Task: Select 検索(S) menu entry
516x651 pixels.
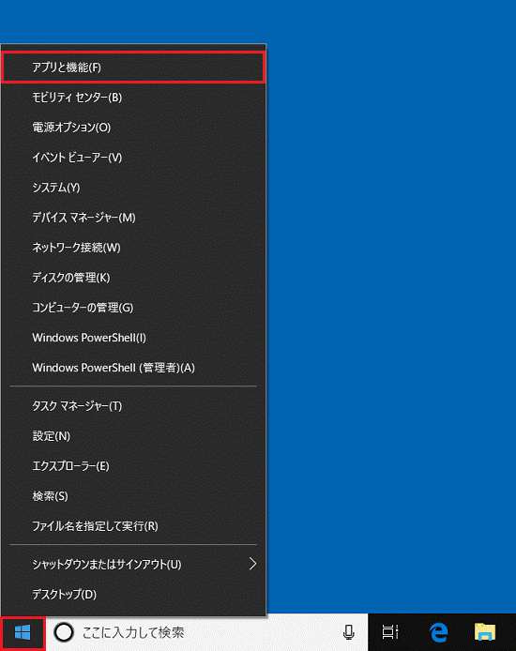Action: click(133, 495)
